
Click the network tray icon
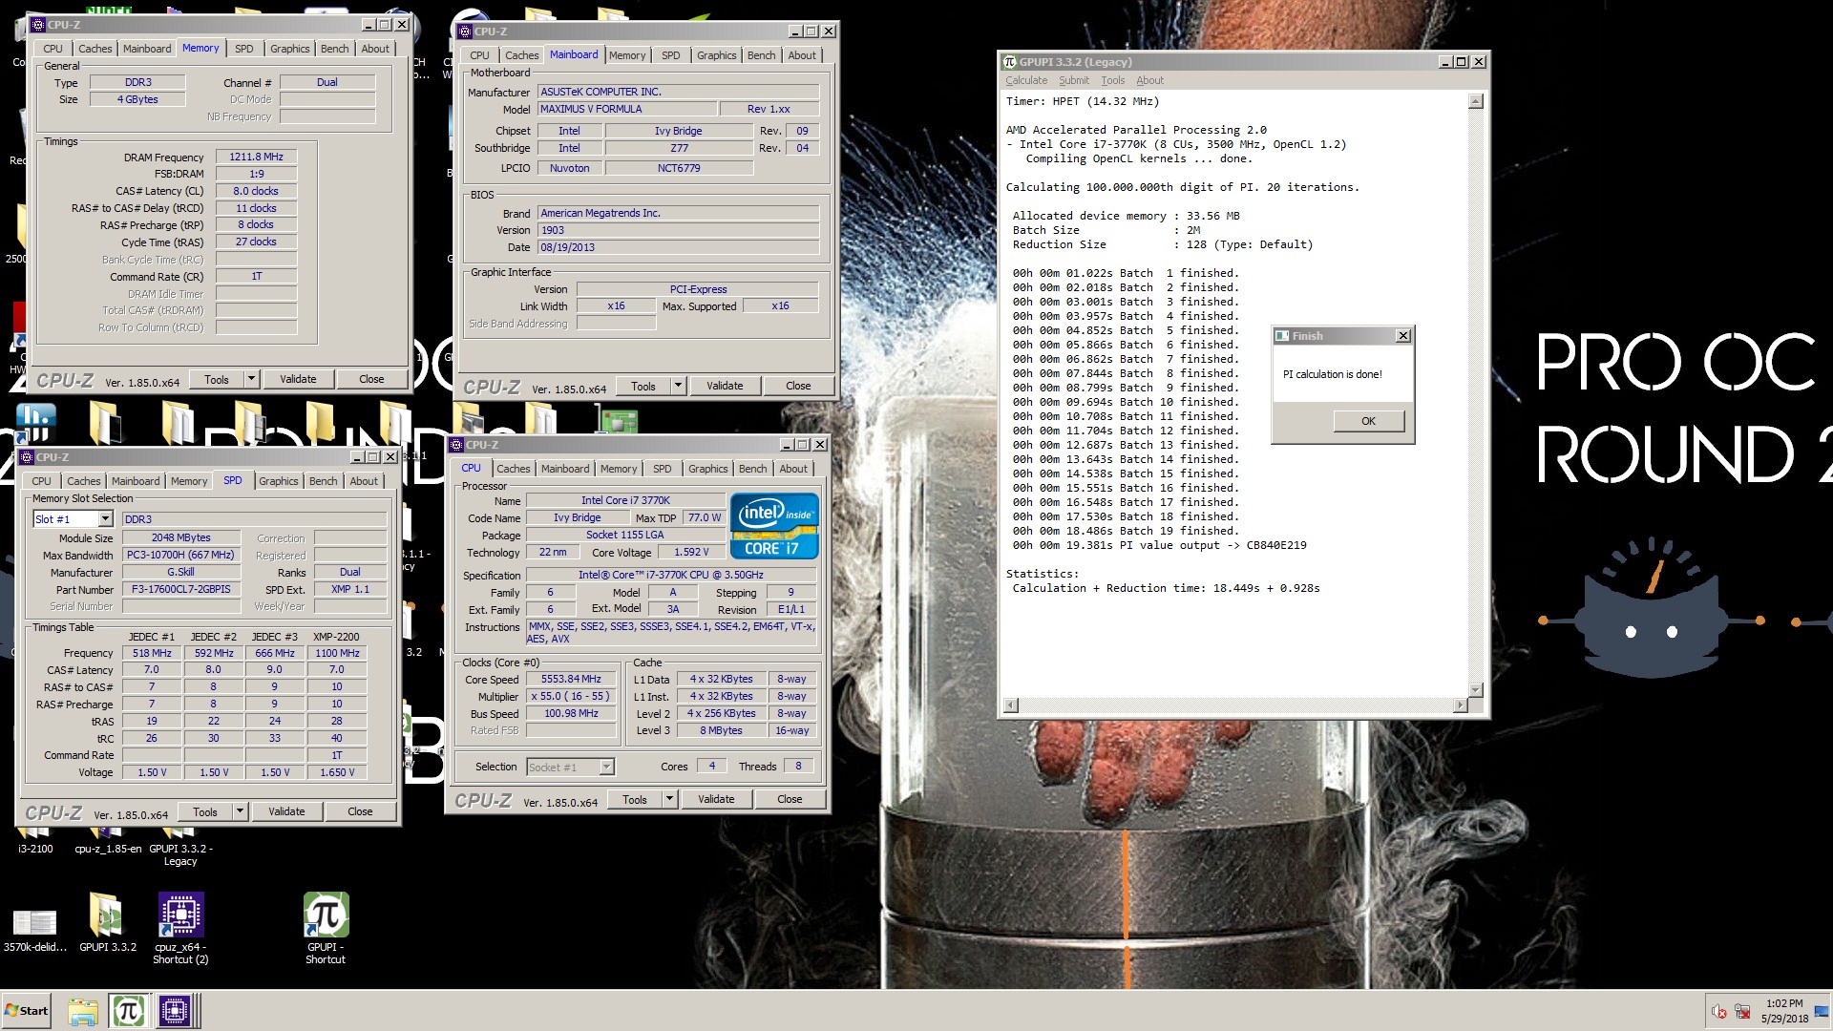[x=1742, y=1012]
